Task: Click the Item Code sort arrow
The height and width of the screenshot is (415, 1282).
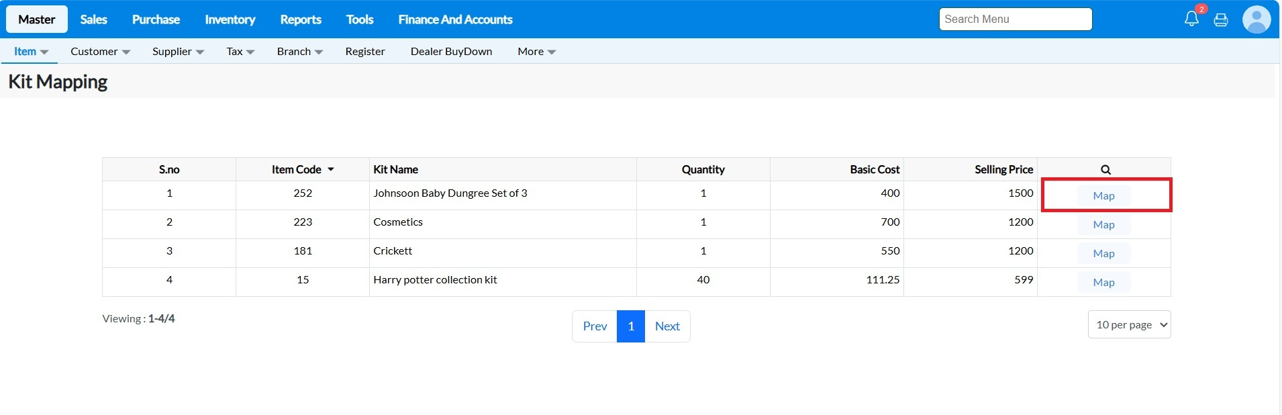Action: [331, 170]
